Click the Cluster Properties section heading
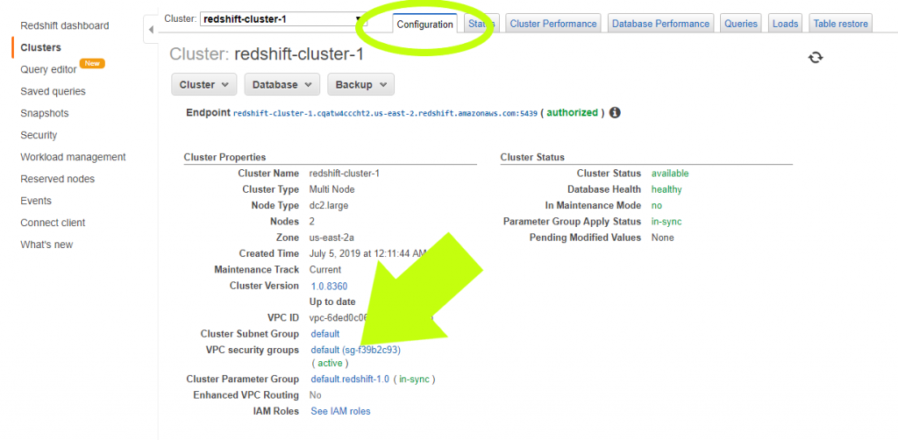This screenshot has width=898, height=440. 224,158
